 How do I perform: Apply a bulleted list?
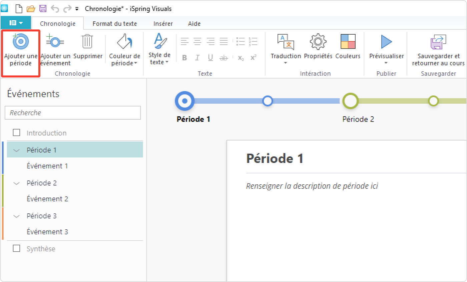240,41
